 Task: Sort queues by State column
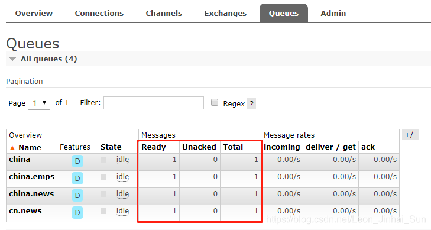111,147
